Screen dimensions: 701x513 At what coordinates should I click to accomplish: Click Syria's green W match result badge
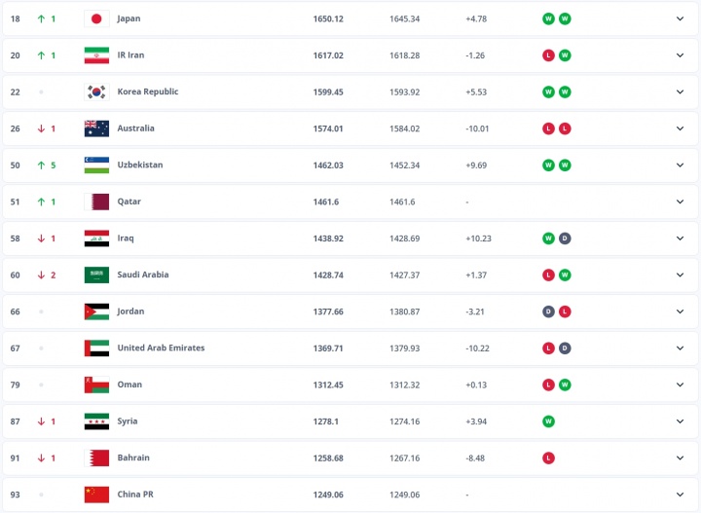[x=549, y=421]
